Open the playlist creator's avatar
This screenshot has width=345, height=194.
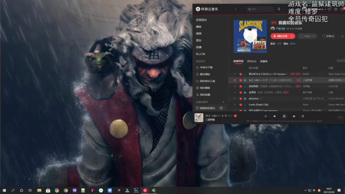tap(273, 28)
